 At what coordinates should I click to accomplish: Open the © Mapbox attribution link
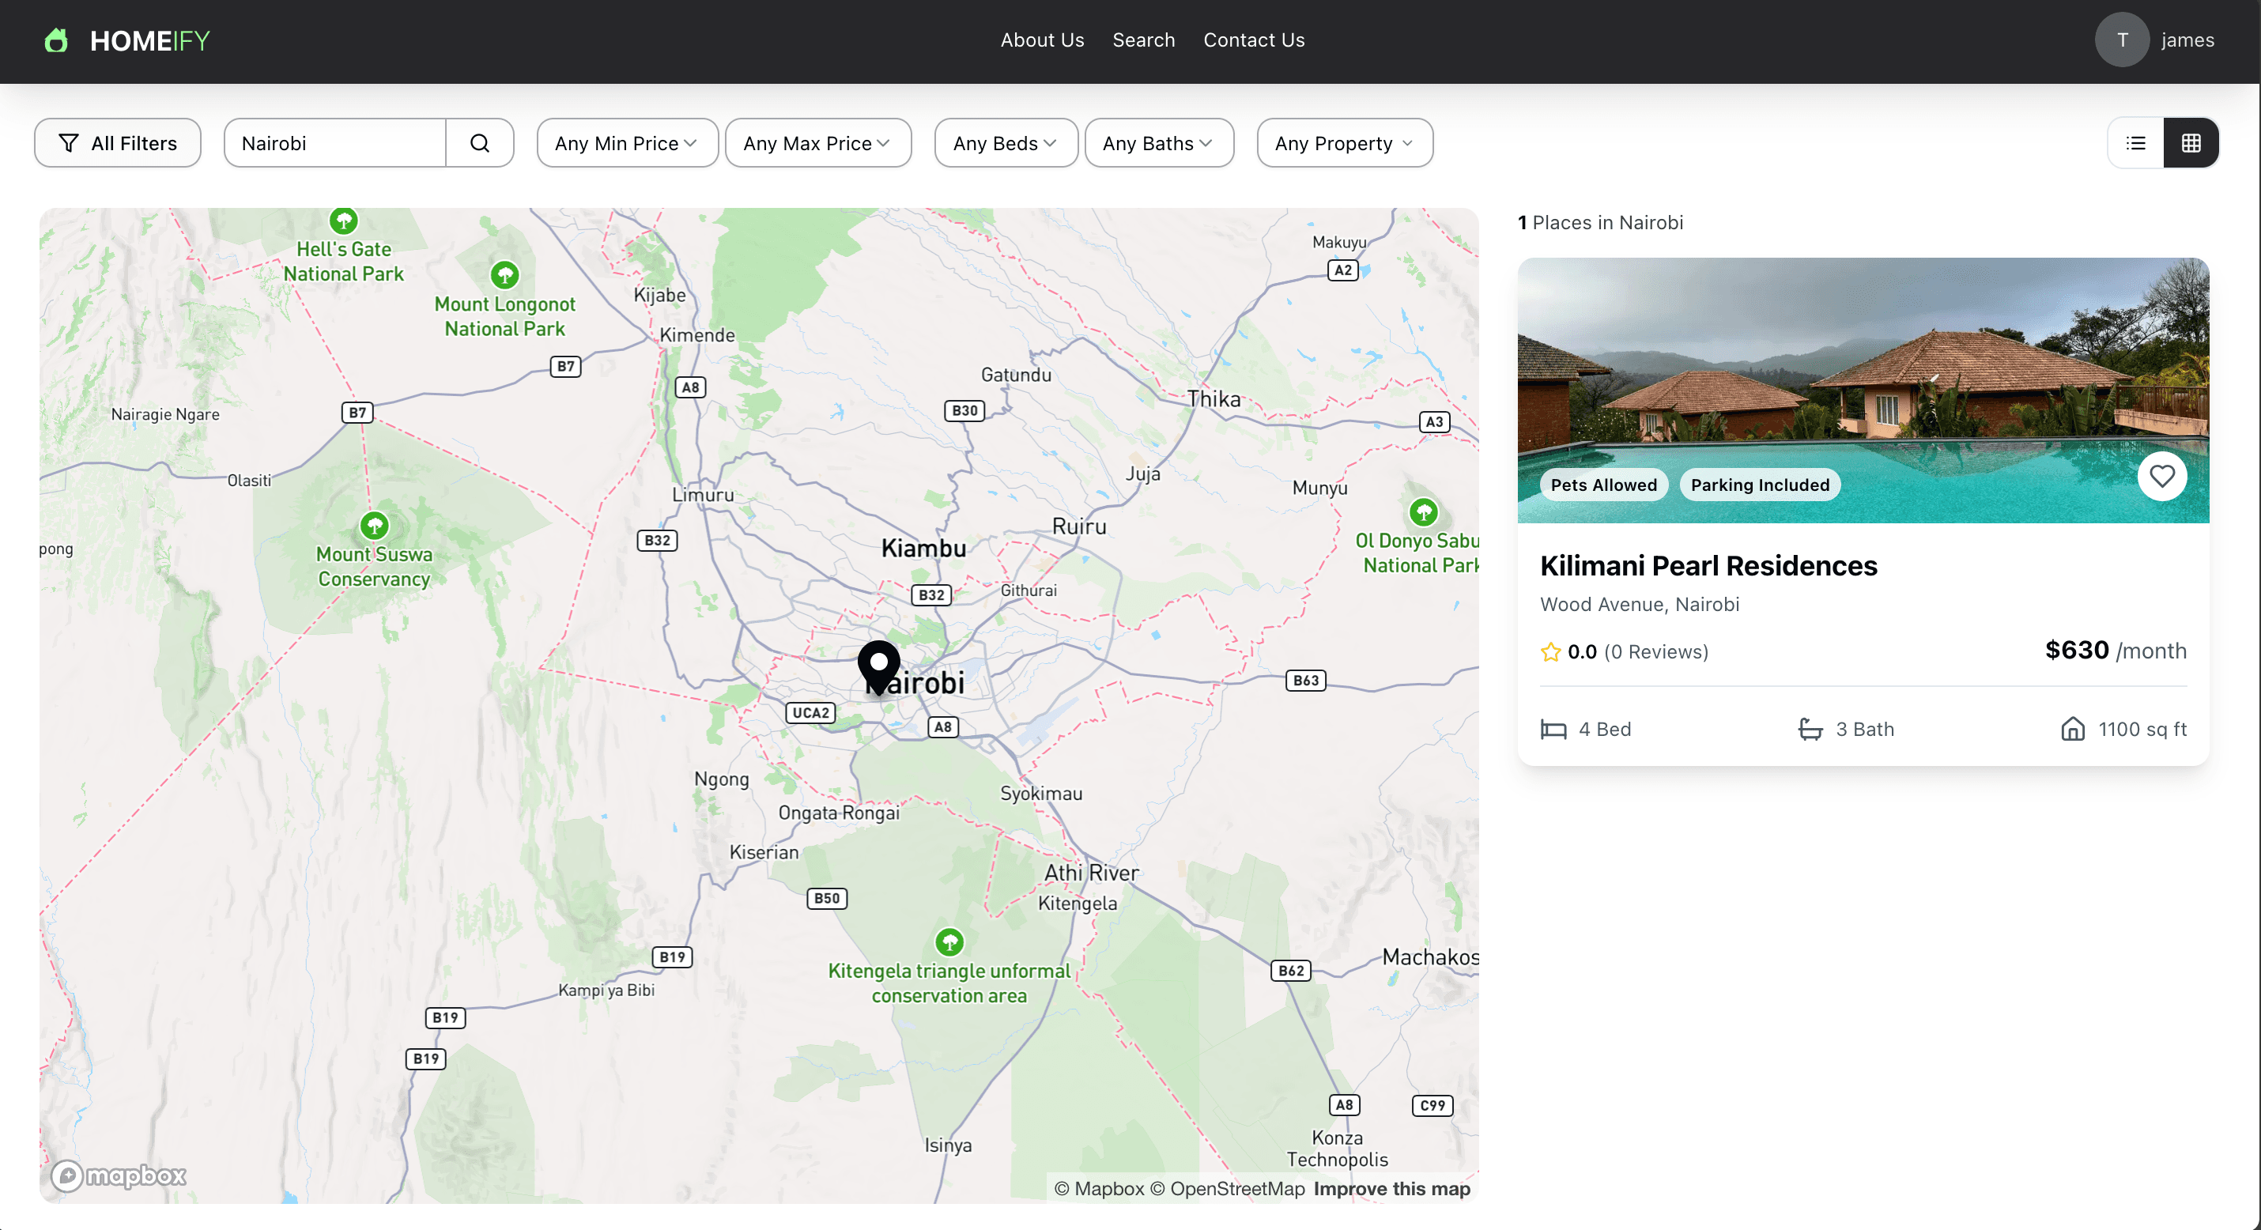(x=1099, y=1189)
